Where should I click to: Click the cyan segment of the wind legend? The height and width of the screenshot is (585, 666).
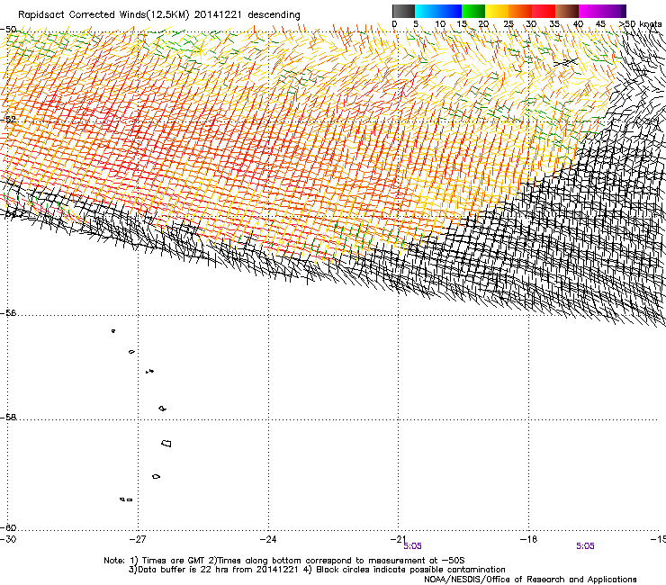pos(427,11)
